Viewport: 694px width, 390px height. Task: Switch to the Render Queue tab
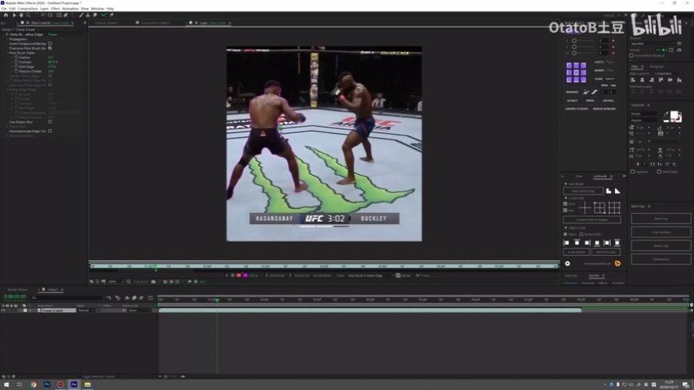(x=18, y=290)
